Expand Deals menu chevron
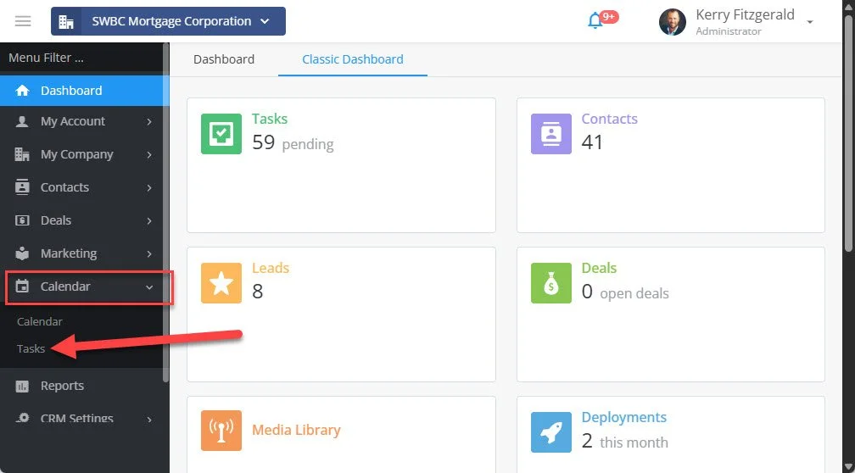855x473 pixels. click(149, 220)
